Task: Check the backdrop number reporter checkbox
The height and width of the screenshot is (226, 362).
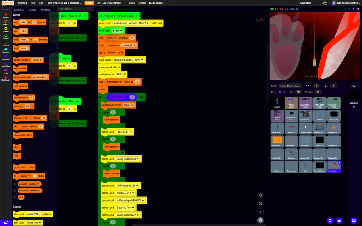Action: coord(14,191)
